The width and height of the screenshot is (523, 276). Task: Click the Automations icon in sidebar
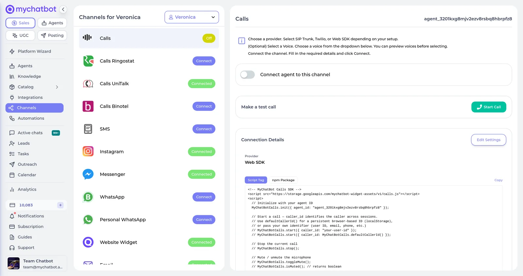coord(12,118)
